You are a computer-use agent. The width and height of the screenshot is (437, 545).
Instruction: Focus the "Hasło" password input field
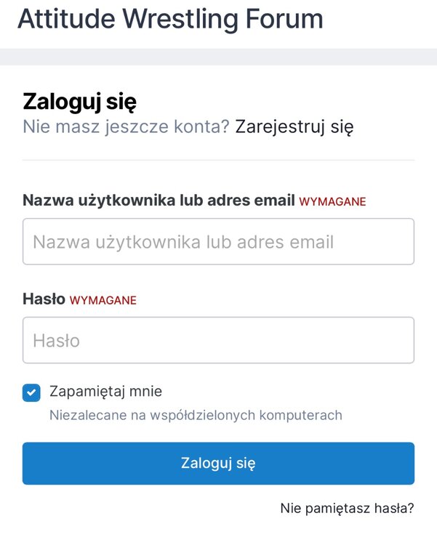pos(218,340)
